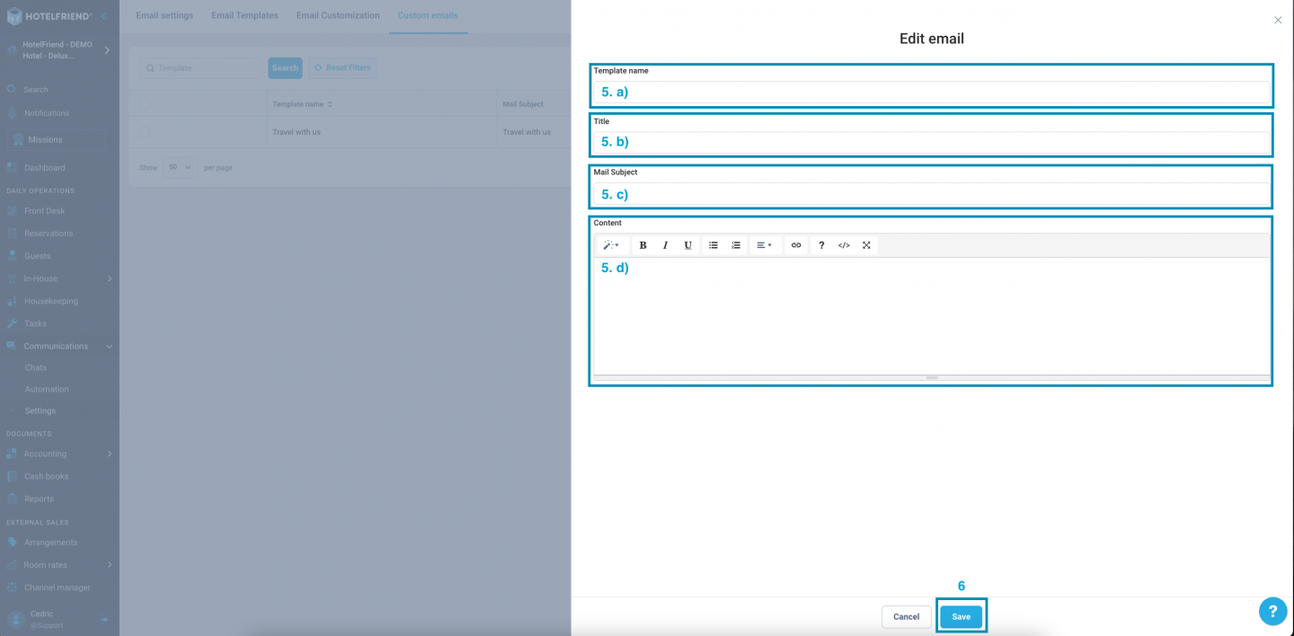The height and width of the screenshot is (636, 1294).
Task: Open Settings under Communications
Action: (x=40, y=411)
